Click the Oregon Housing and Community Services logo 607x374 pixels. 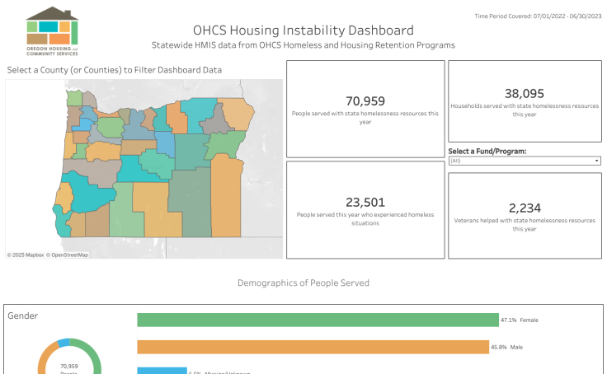coord(52,30)
